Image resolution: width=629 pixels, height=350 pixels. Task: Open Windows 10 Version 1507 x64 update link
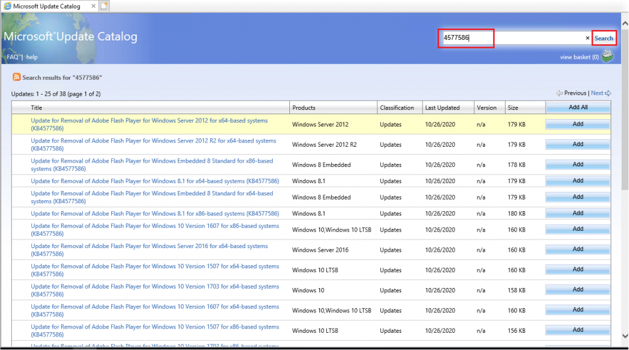[x=155, y=270]
